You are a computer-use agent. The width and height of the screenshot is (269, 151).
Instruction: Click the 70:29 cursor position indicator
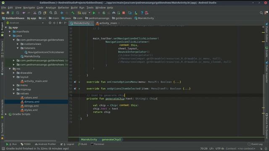coord(204,149)
